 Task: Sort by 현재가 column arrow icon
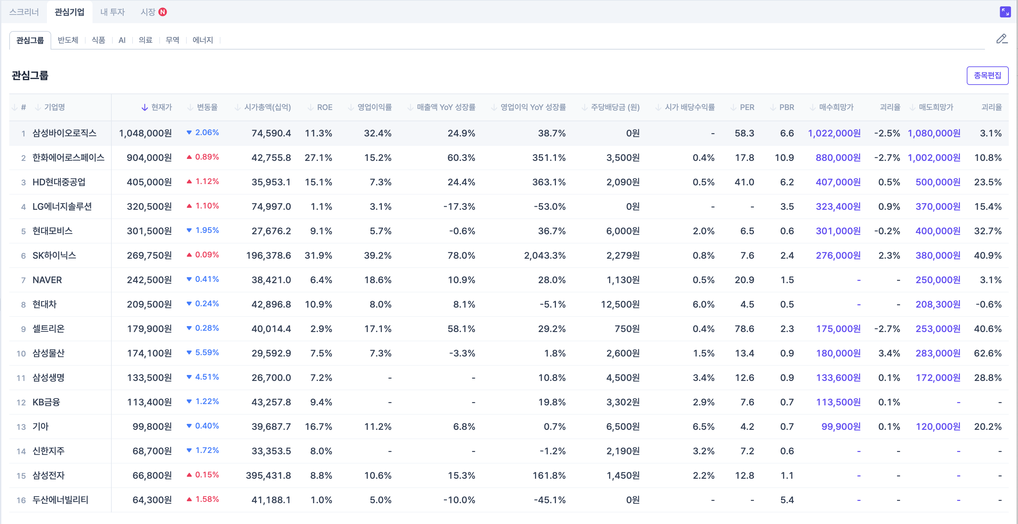click(x=145, y=107)
